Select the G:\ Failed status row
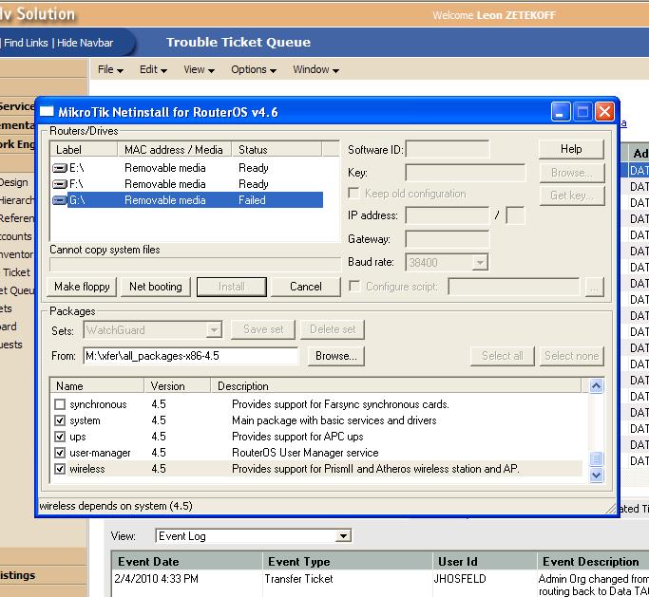 [x=186, y=200]
